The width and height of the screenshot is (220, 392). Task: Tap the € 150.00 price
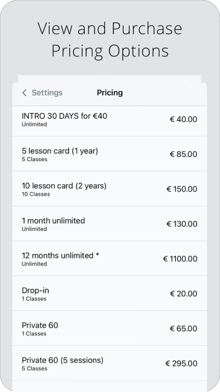(182, 189)
